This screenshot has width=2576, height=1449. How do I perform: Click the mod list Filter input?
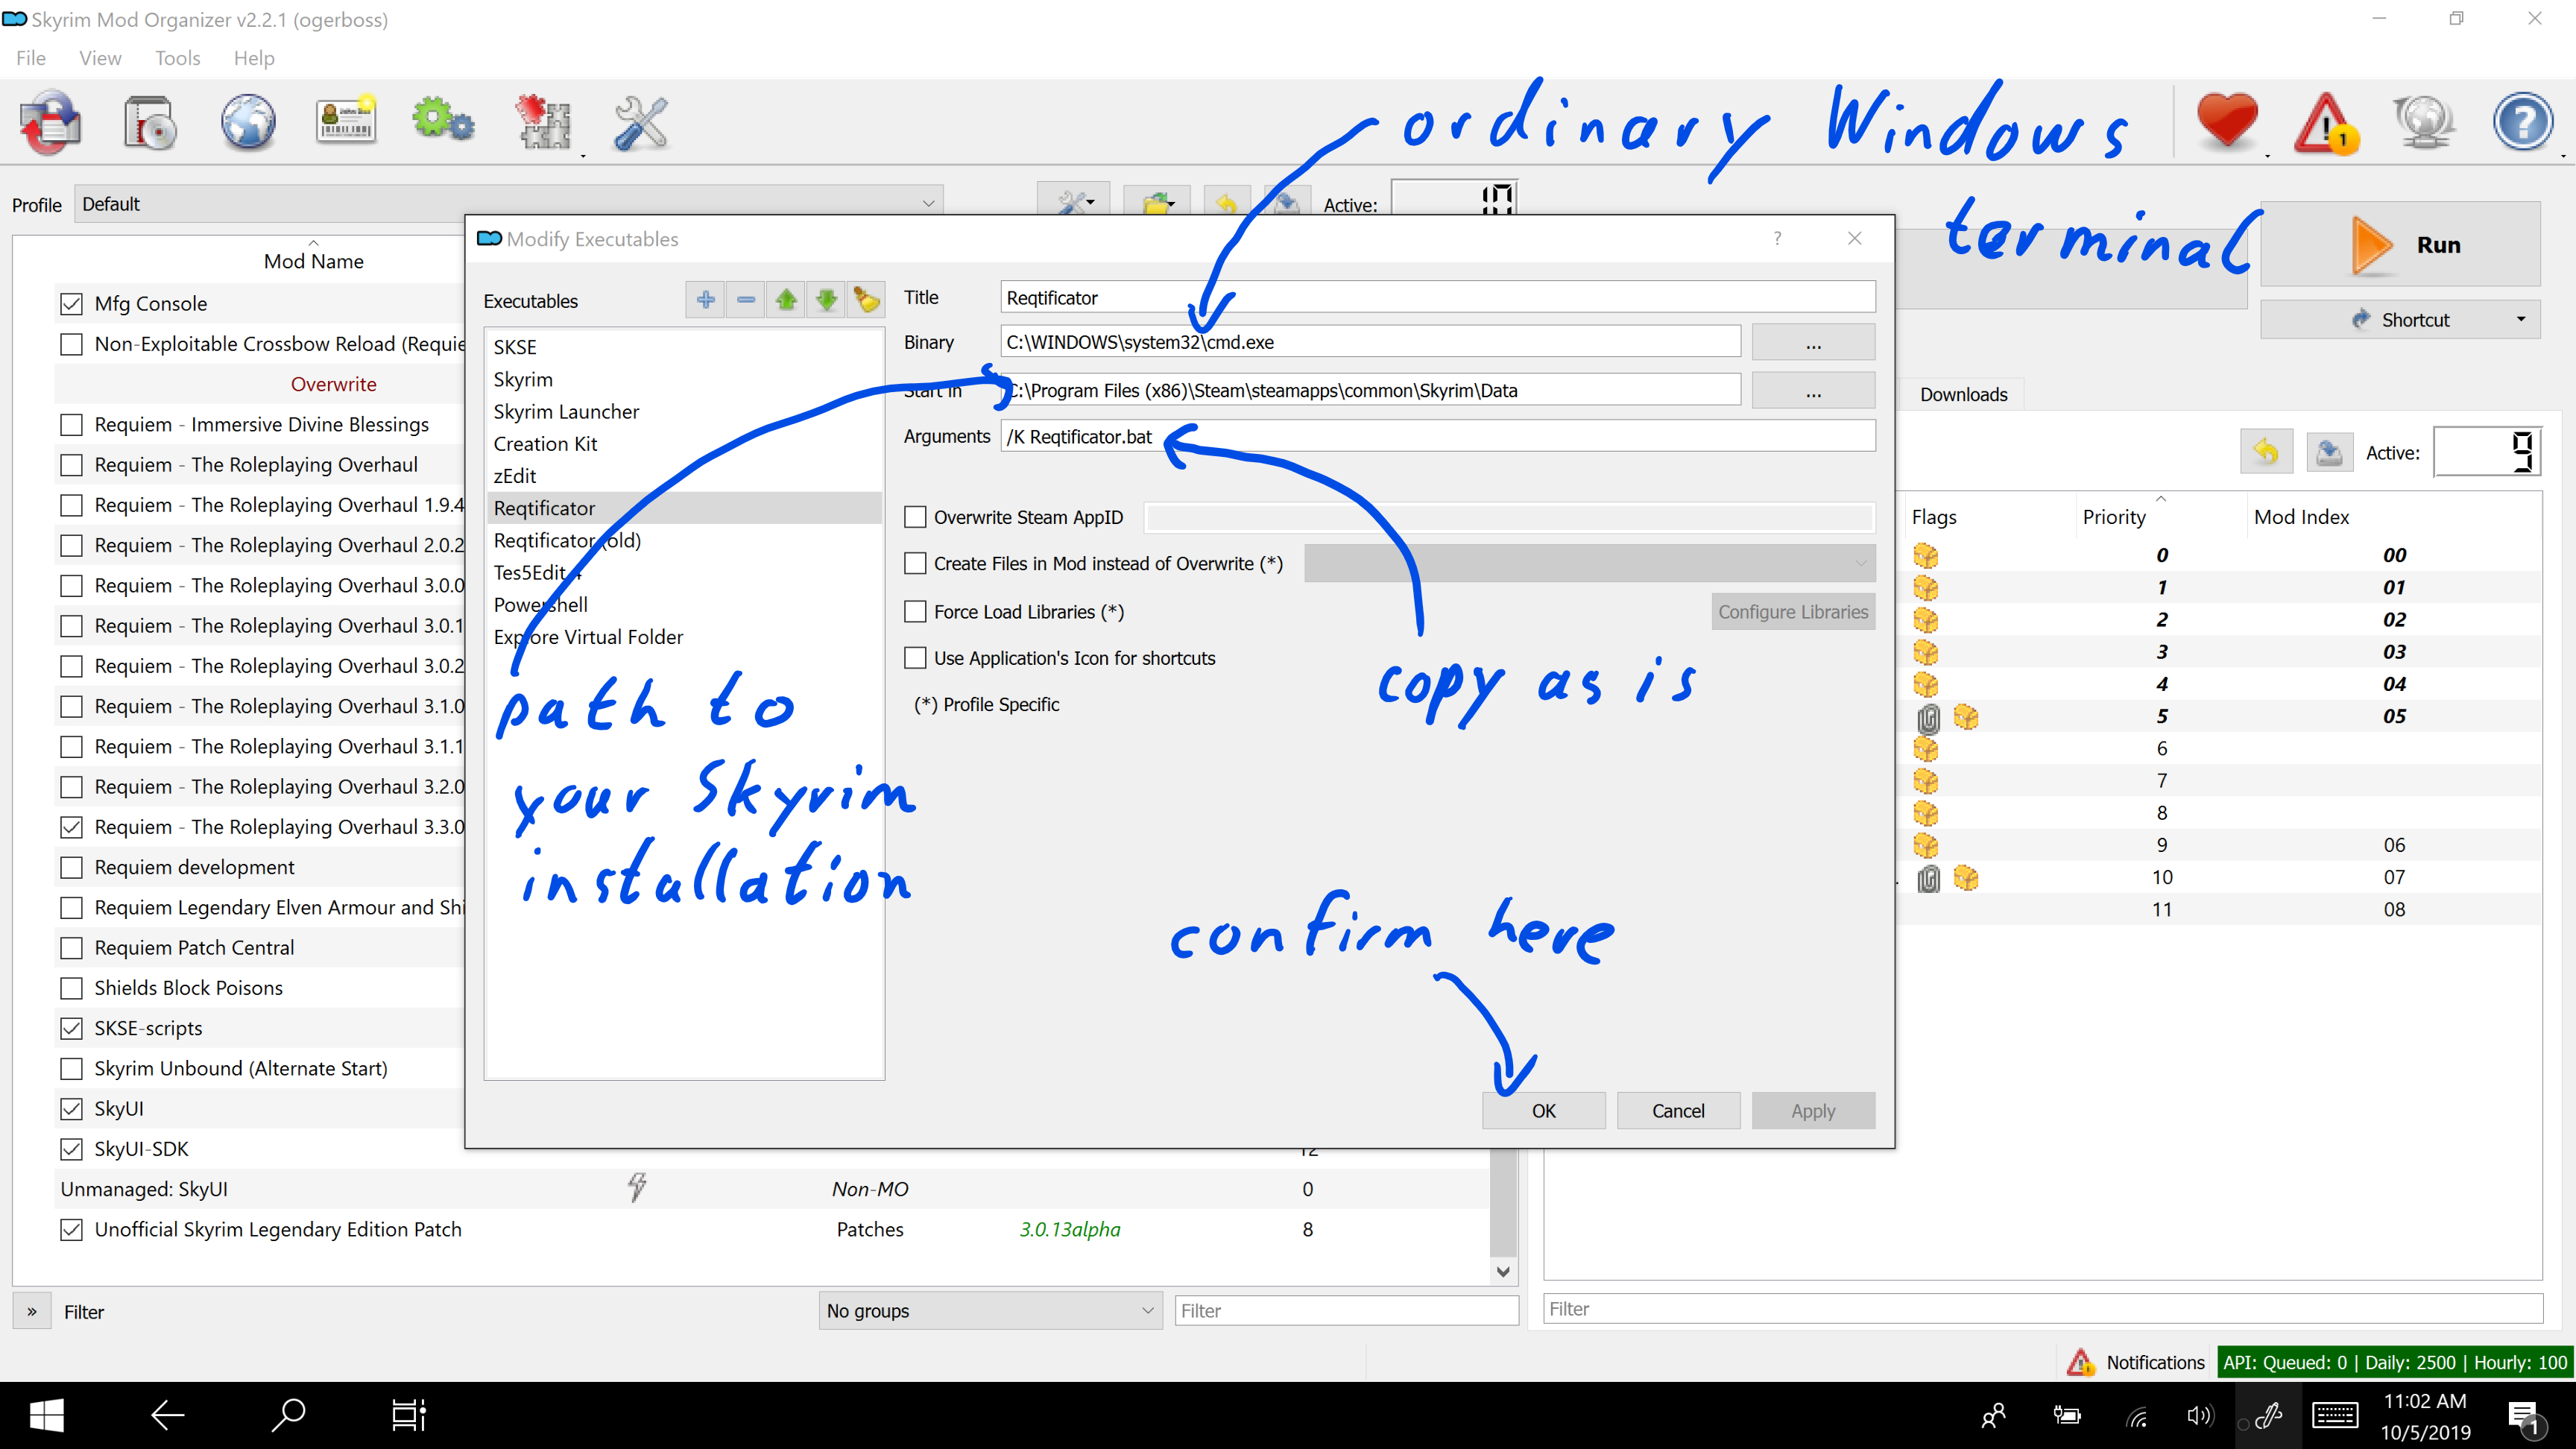coord(1346,1310)
